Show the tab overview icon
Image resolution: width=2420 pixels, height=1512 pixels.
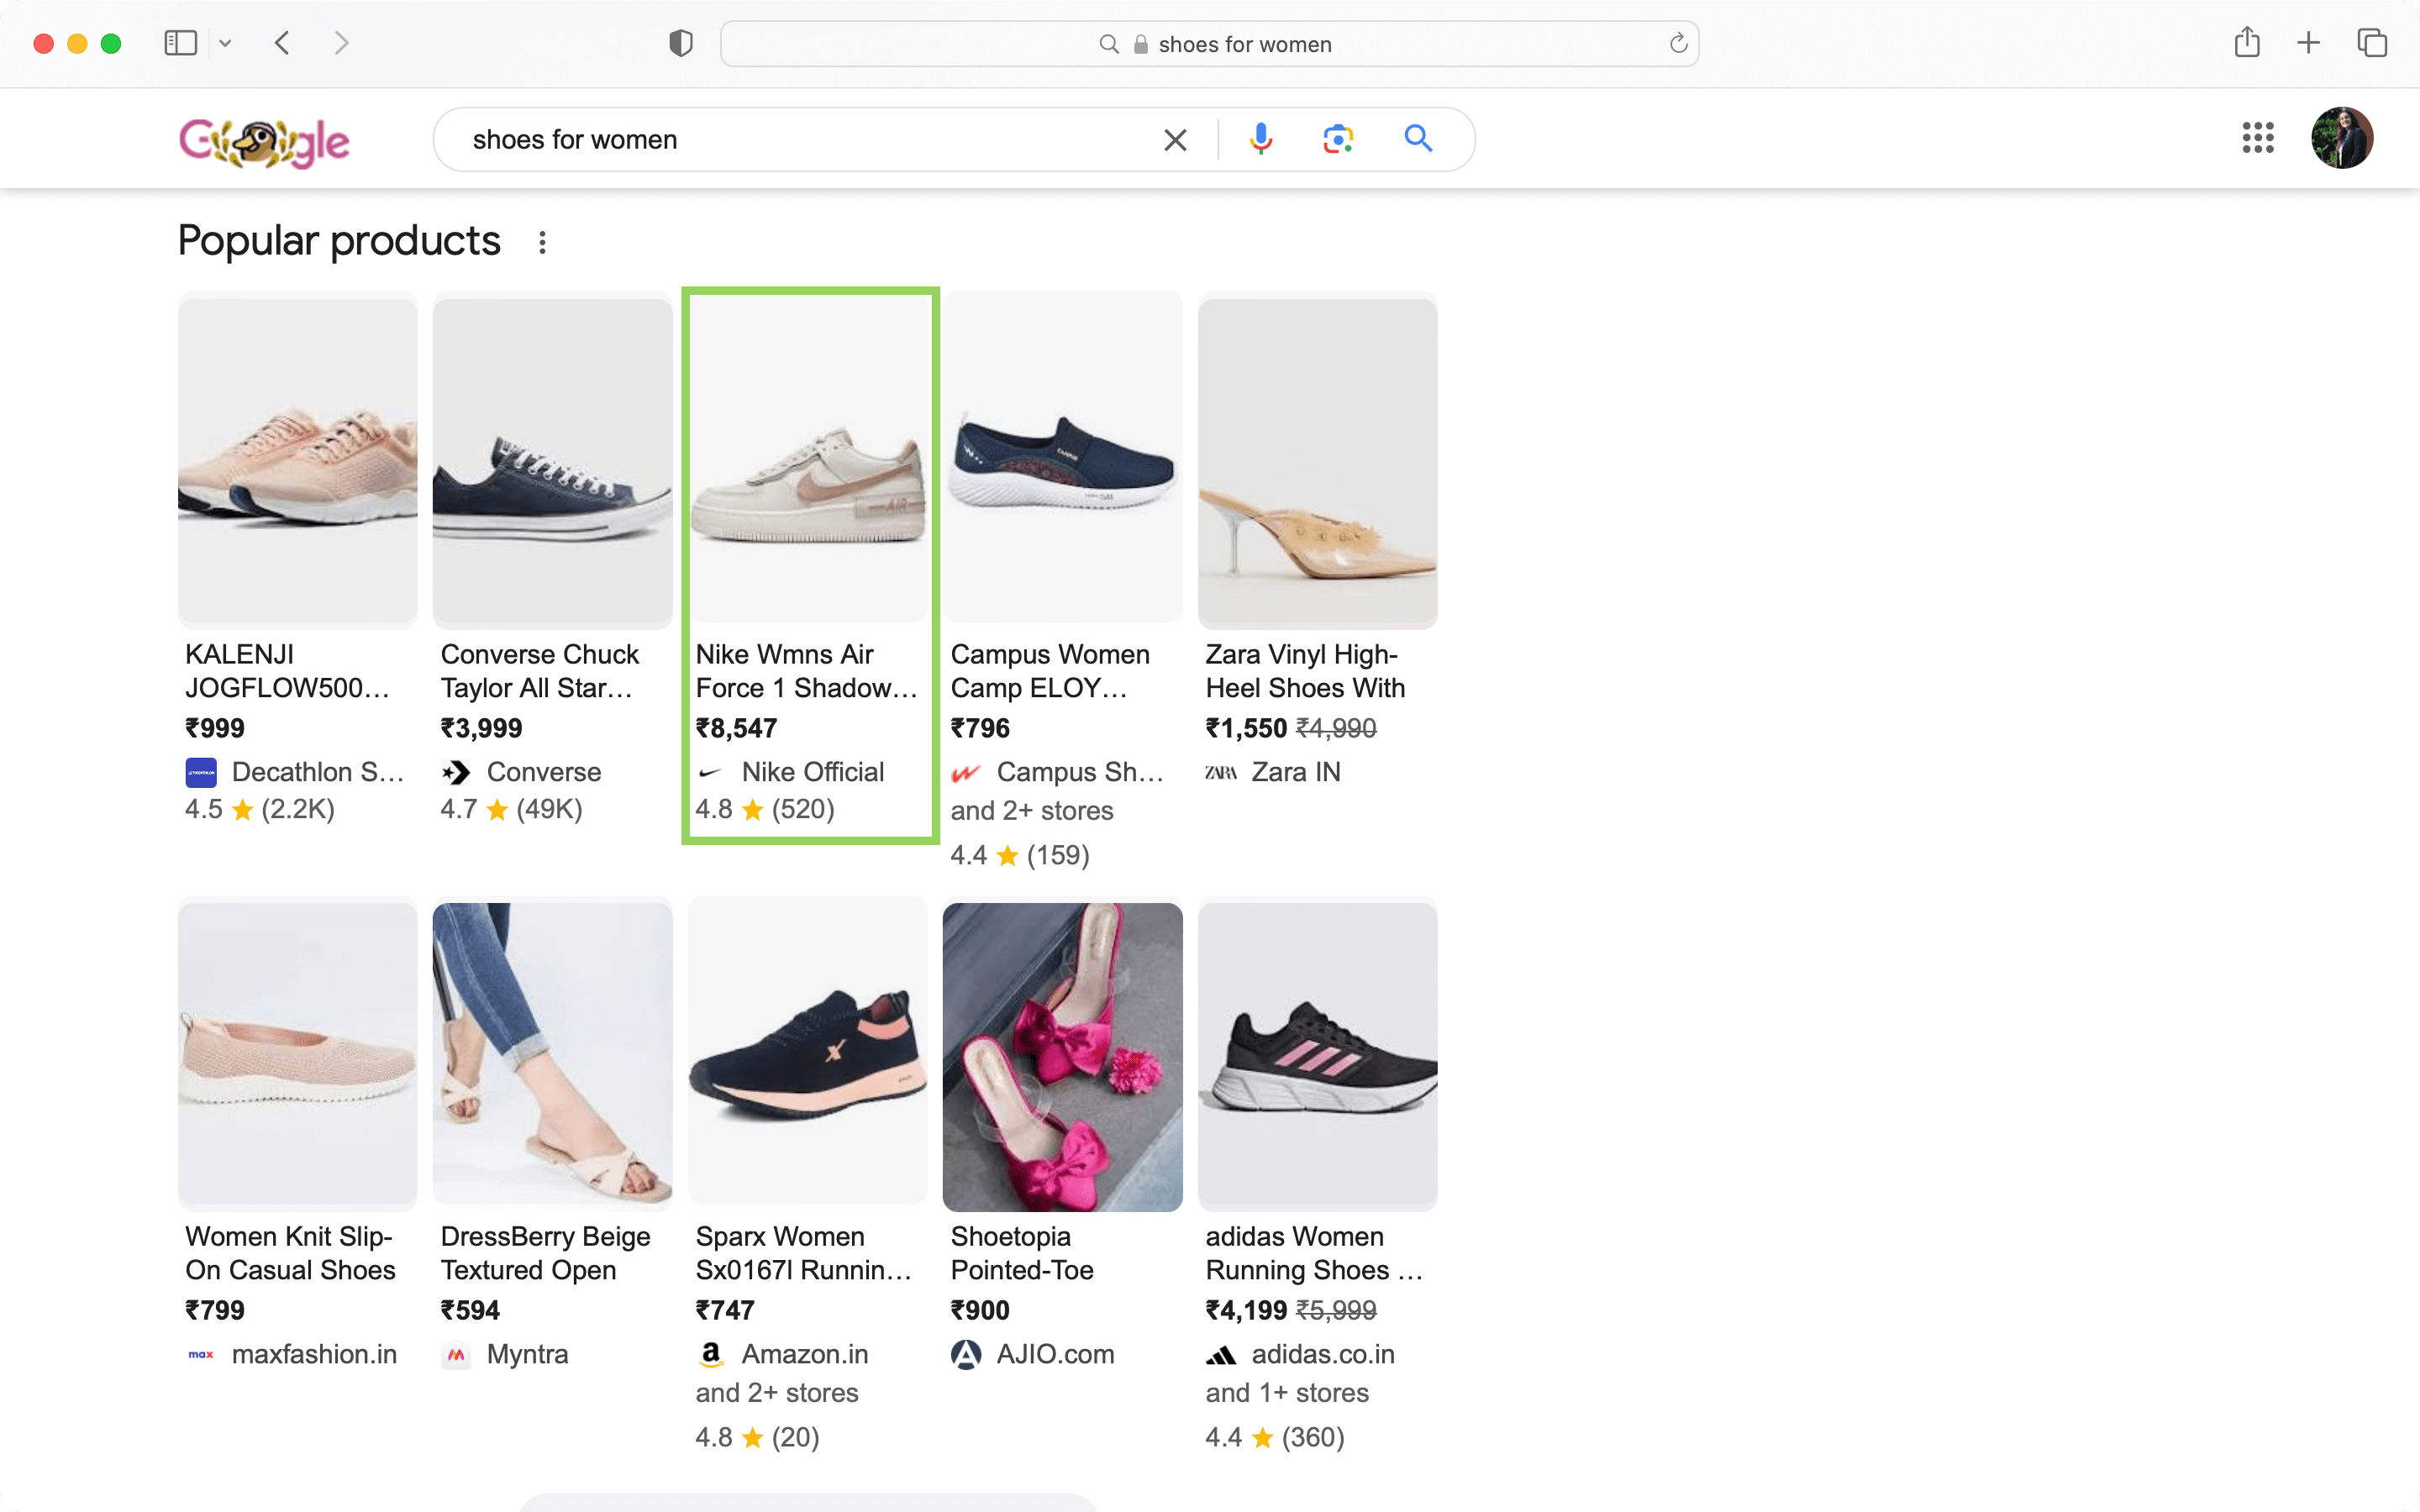click(2372, 43)
